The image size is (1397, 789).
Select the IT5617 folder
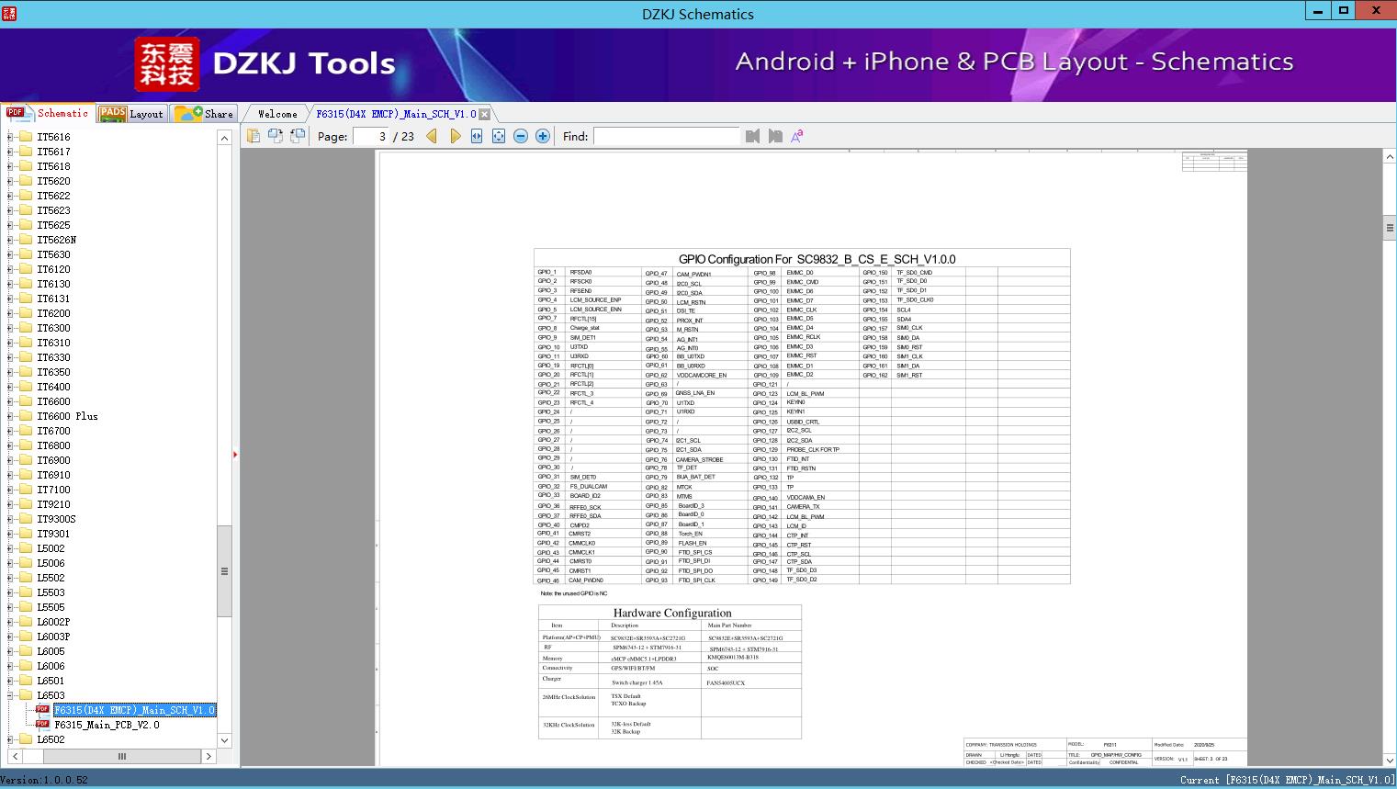pos(53,152)
